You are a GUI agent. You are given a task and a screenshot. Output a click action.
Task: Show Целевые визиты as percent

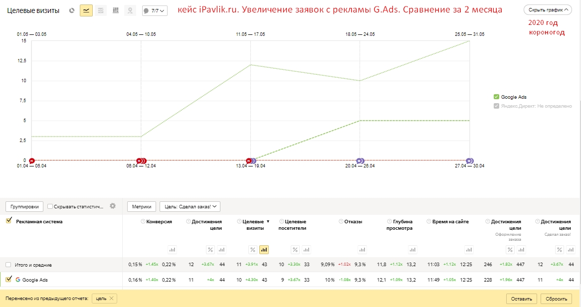253,250
